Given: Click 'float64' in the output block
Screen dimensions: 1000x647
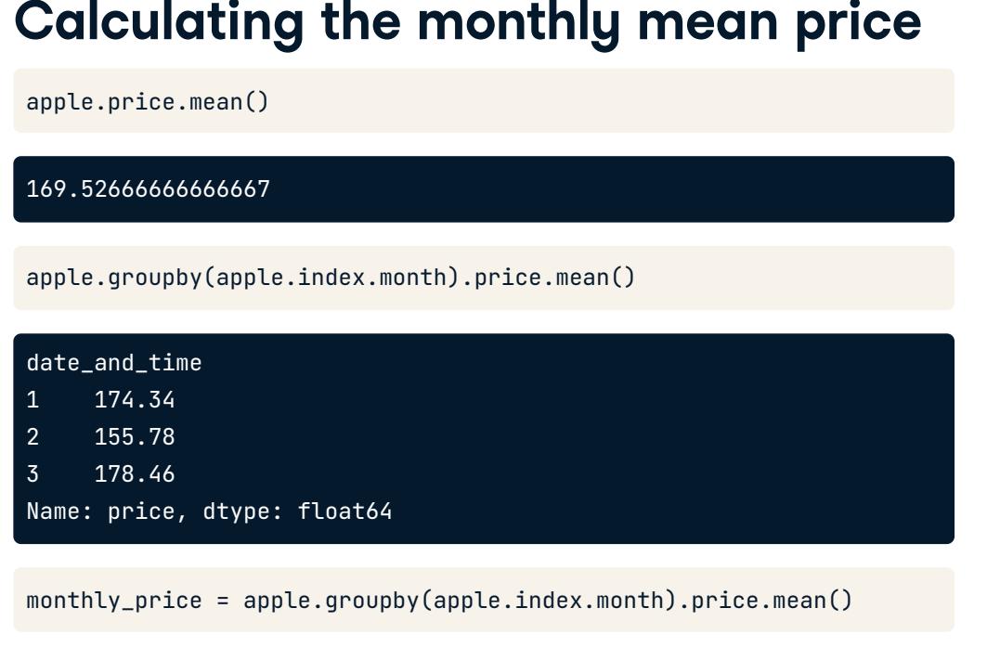Looking at the screenshot, I should click(345, 511).
